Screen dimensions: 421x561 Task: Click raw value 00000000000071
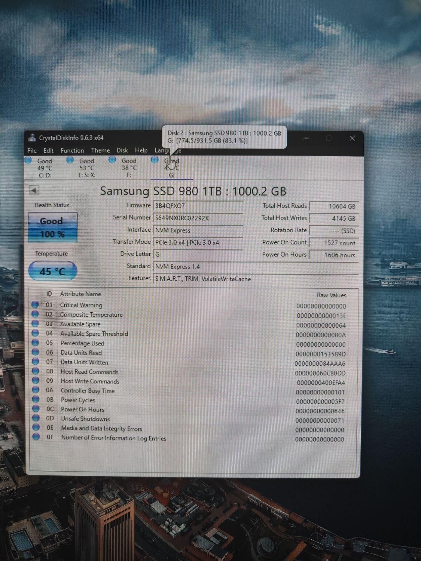320,421
